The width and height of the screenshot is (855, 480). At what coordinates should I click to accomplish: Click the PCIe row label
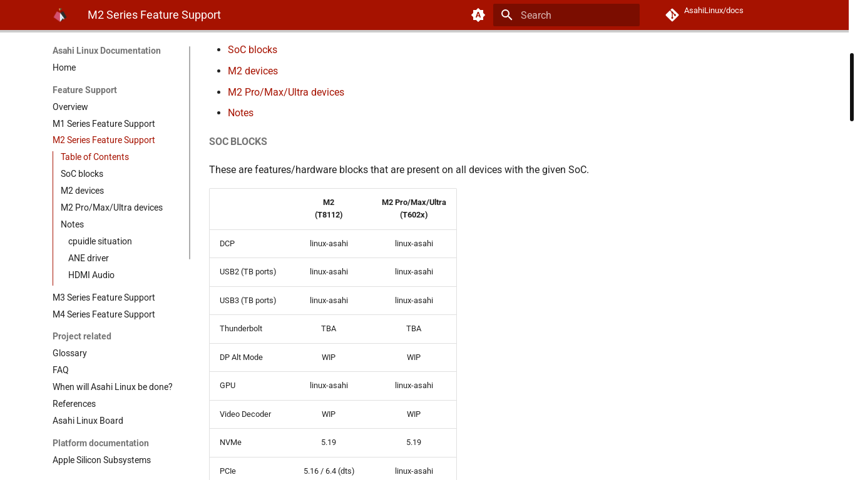click(228, 471)
